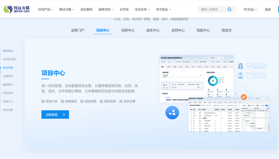Click the donut chart in 任务分析统计 panel
This screenshot has height=159, width=279.
tap(213, 81)
